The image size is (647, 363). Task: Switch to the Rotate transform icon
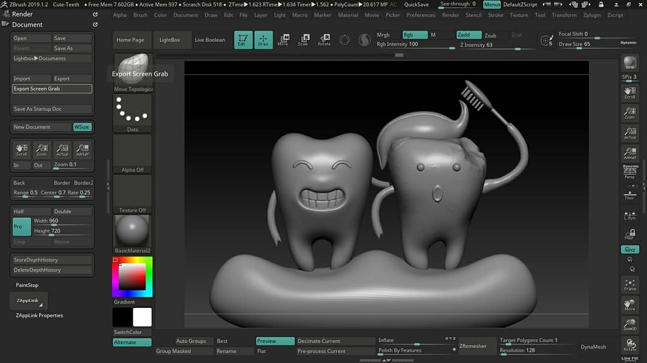[324, 40]
